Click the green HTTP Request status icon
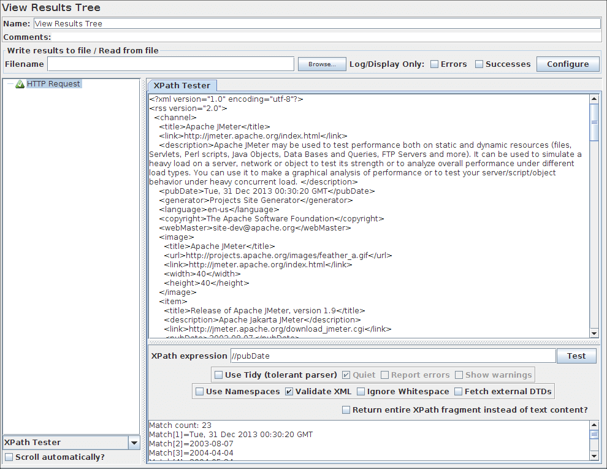Screen dimensions: 607x469 20,84
